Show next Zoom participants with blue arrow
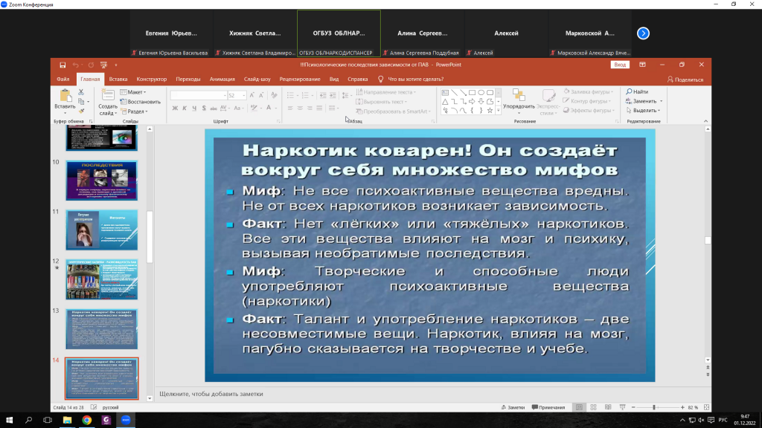The height and width of the screenshot is (428, 762). click(x=643, y=33)
